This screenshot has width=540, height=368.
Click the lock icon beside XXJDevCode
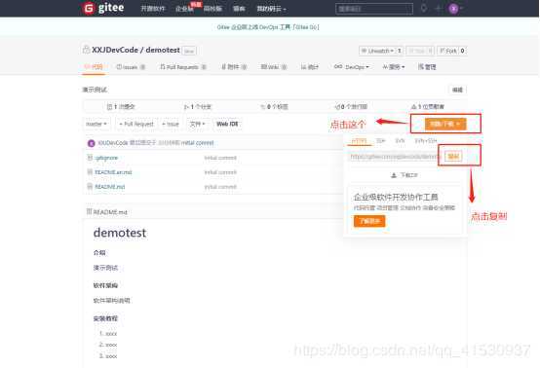[x=86, y=50]
